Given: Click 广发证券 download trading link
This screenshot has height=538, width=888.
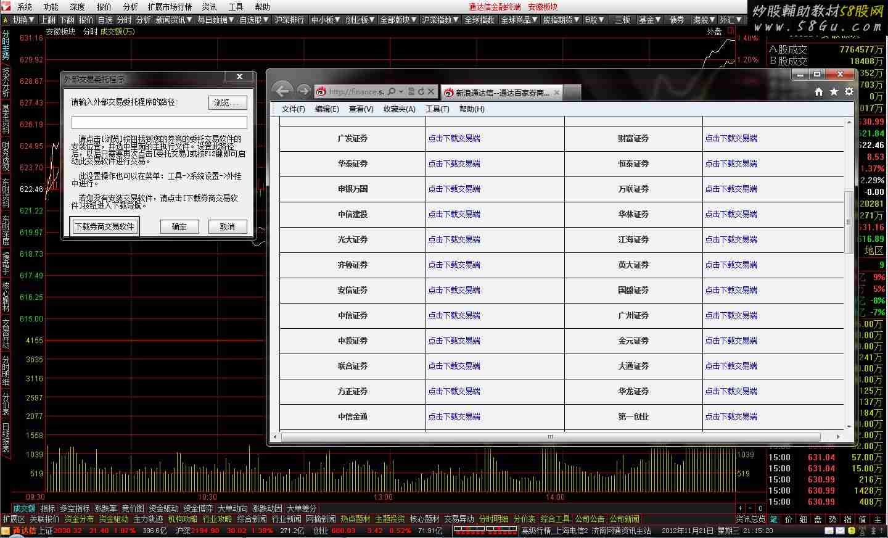Looking at the screenshot, I should coord(454,138).
